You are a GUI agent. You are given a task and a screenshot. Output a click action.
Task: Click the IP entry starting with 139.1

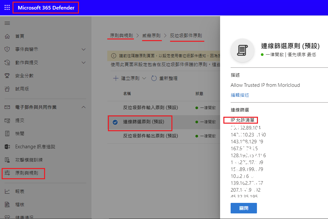[247, 183]
